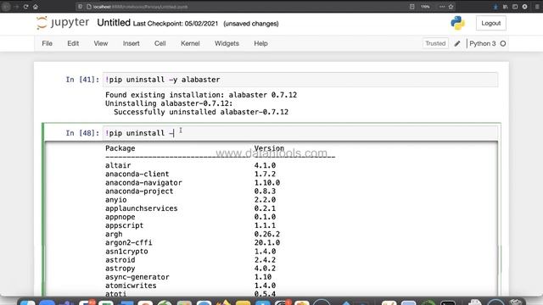Click 'Successfully uninstalled alabaster-0.7.12' output line
This screenshot has width=543, height=305.
(201, 112)
